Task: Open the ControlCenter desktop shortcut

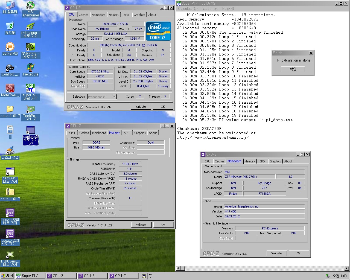Action: tap(10, 68)
